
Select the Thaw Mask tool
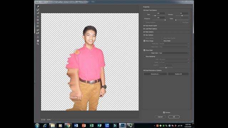pos(38,33)
